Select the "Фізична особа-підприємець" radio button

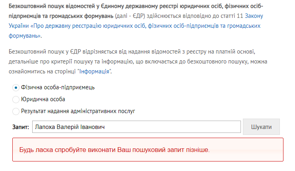point(16,87)
